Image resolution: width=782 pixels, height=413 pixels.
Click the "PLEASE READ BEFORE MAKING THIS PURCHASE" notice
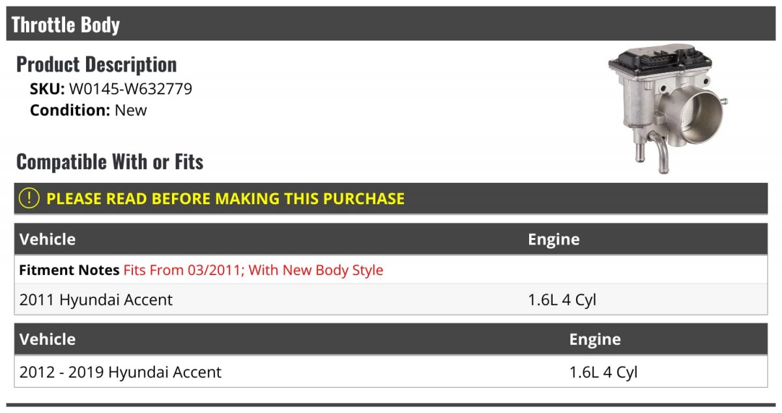225,198
